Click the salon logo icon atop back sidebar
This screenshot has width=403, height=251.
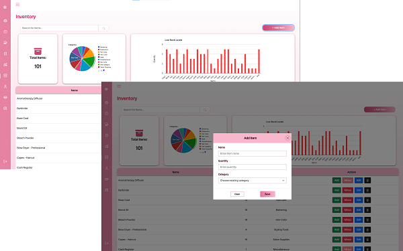(x=5, y=7)
